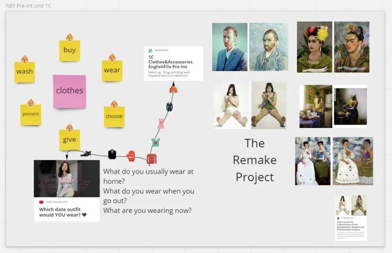This screenshot has width=392, height=253.
Task: Click the Two Fridas painting image
Action: tap(353, 161)
